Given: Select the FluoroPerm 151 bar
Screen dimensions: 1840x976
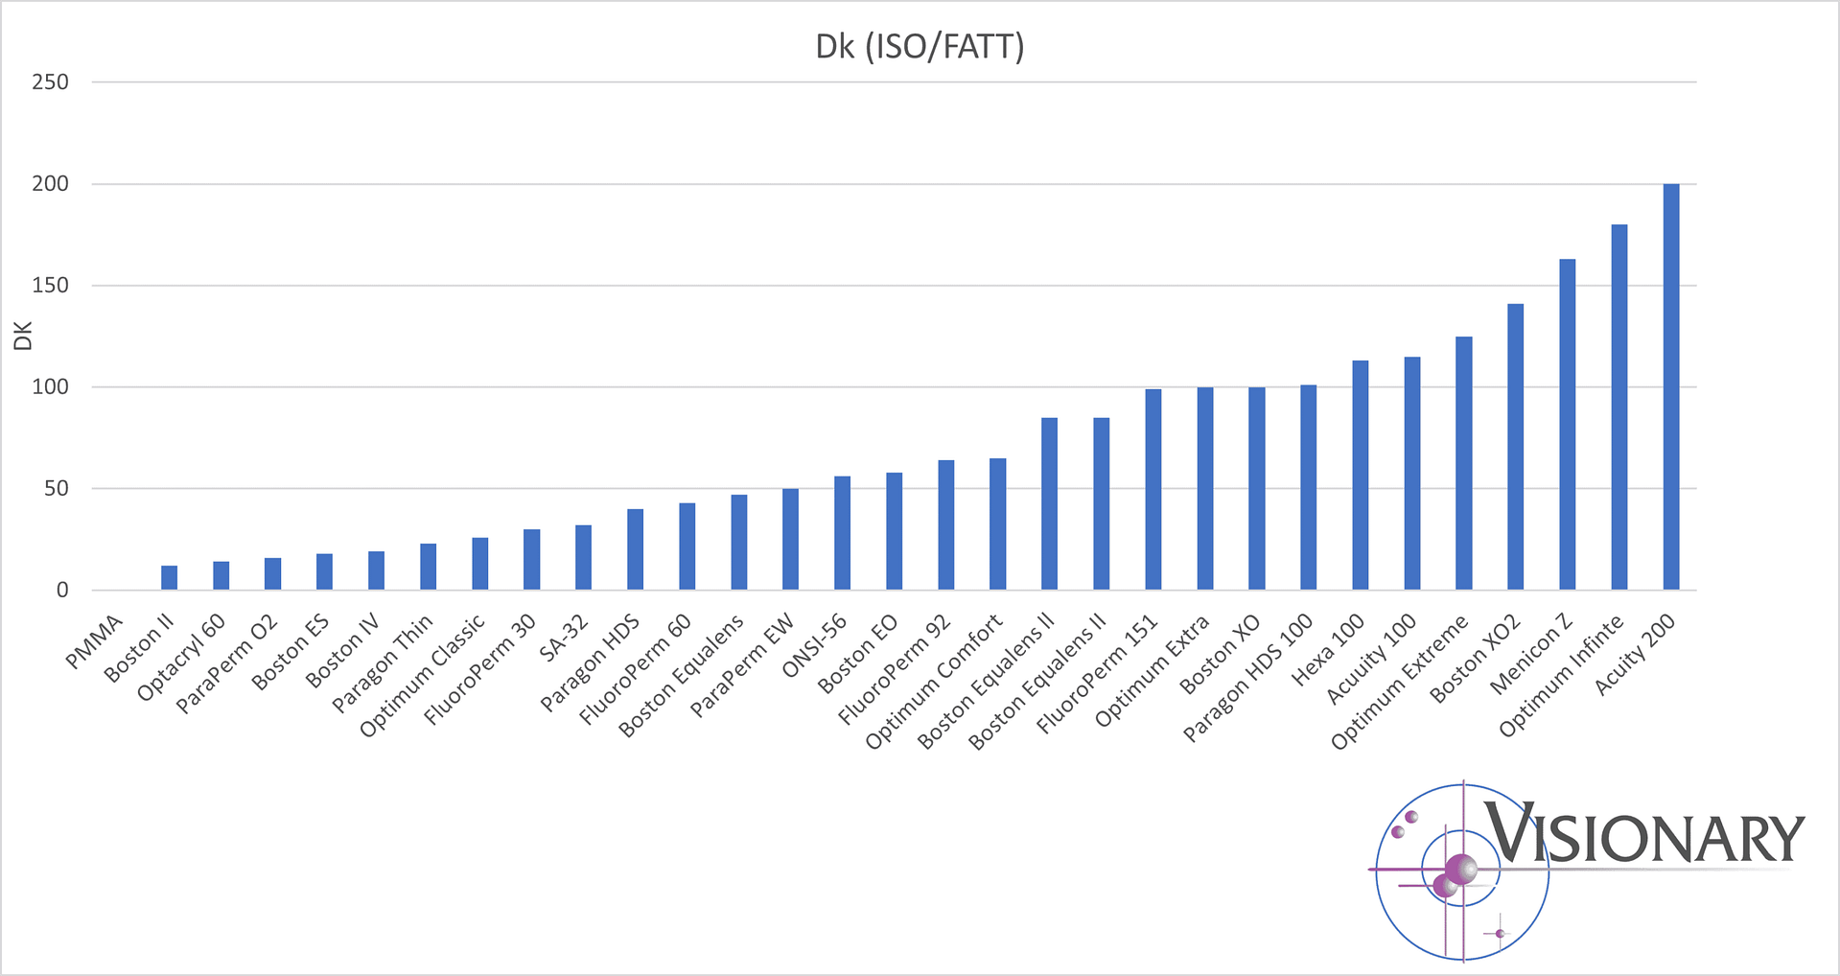Looking at the screenshot, I should coord(1153,489).
